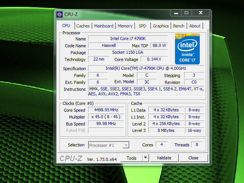Click the 0.144 V core voltage value

154,59
